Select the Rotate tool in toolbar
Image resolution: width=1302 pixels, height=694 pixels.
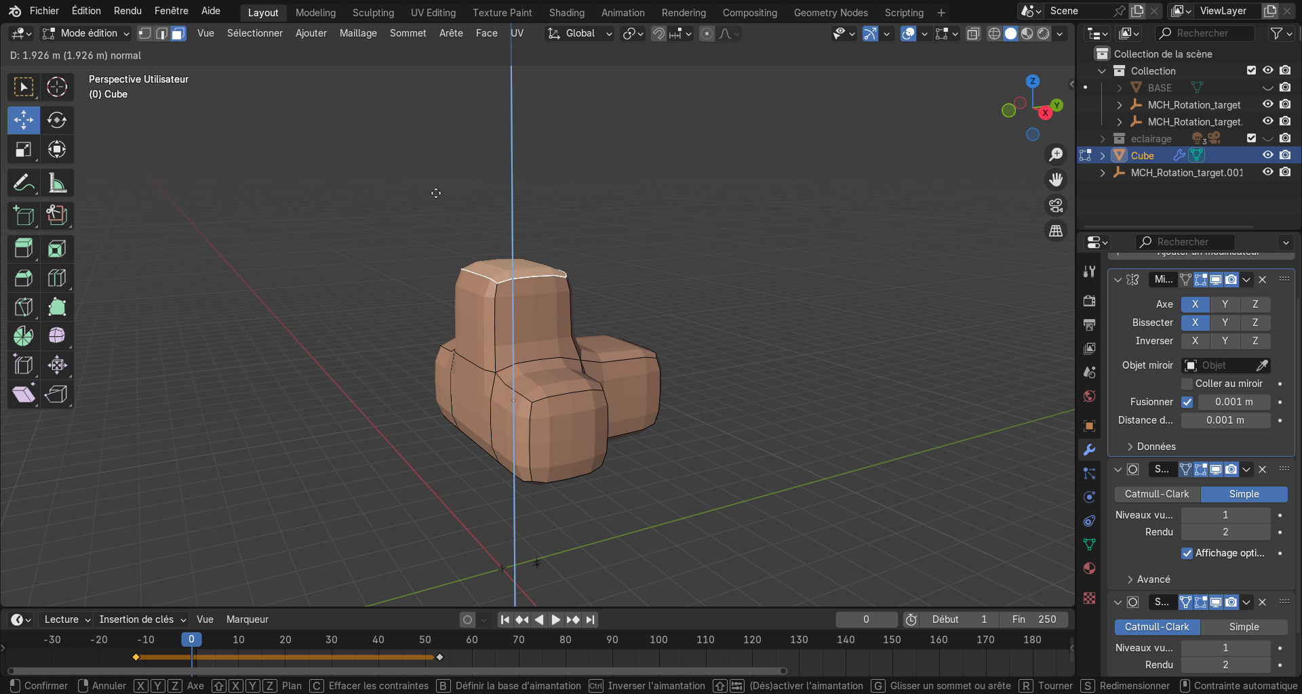tap(57, 121)
